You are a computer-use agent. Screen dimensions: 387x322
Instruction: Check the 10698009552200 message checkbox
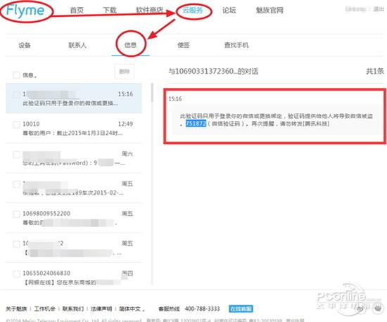(16, 214)
